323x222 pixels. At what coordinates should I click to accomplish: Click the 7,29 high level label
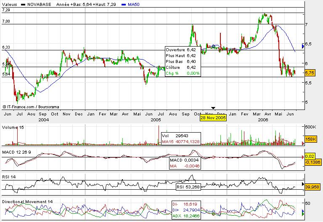[6, 10]
